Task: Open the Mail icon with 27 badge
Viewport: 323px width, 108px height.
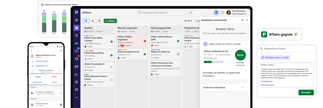Action: coord(76,51)
